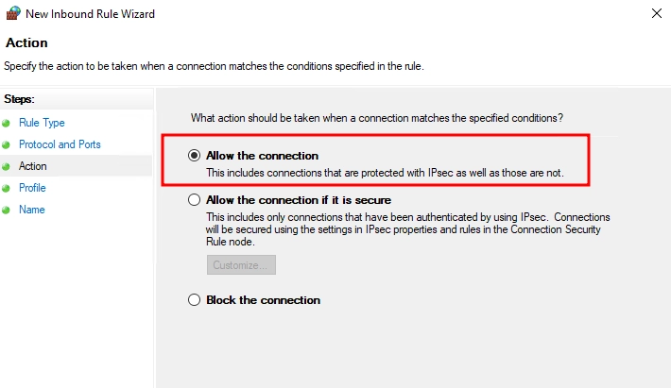Click the 'New Inbound Rule Wizard' title text

[90, 14]
